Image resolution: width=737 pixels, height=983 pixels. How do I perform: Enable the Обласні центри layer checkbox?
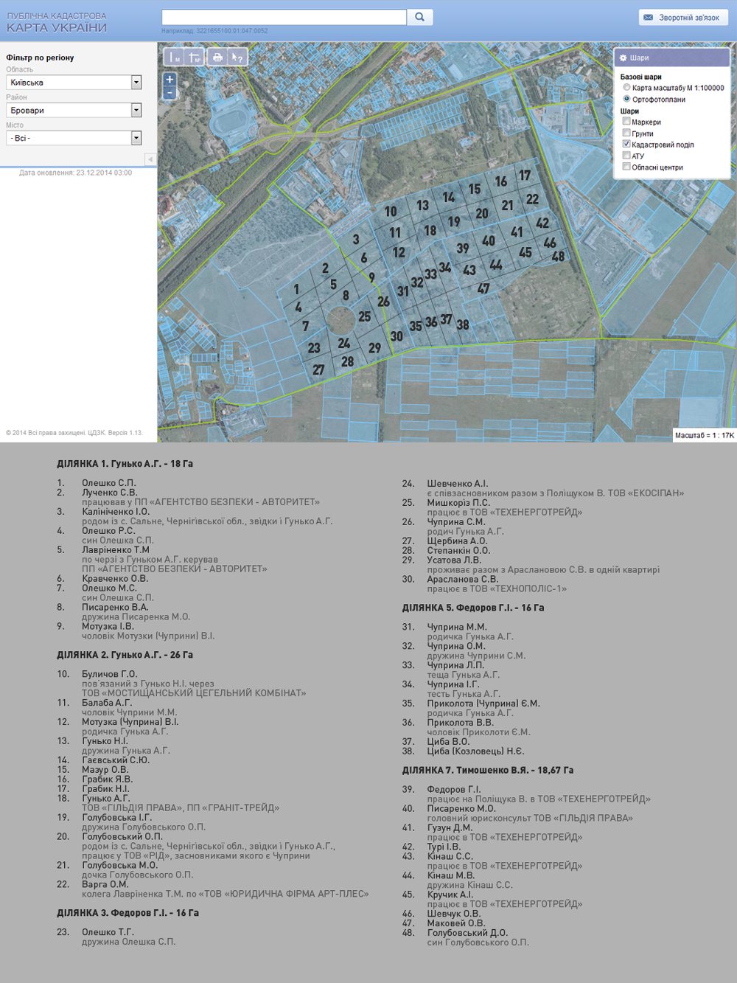click(626, 167)
